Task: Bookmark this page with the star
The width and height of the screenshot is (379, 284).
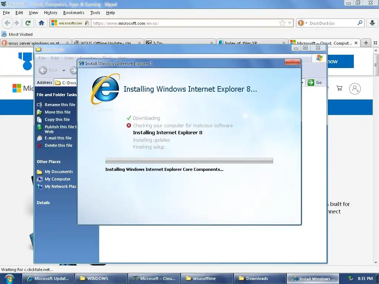Action: coord(282,23)
